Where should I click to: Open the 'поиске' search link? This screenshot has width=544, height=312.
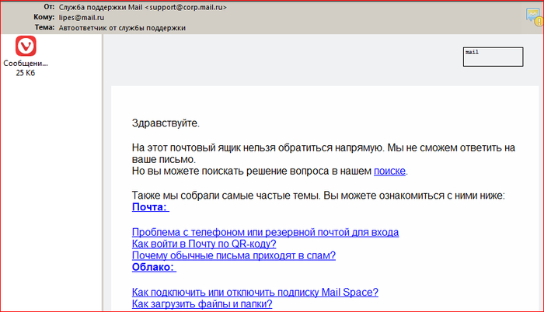coord(389,171)
